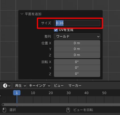
Task: Collapse the 平面を追加 operator panel
Action: click(x=22, y=14)
